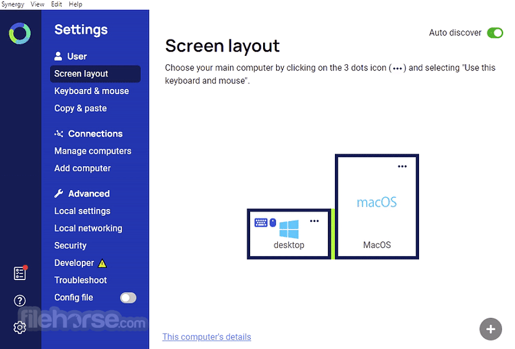The image size is (515, 349).
Task: Toggle the Auto discover switch
Action: [494, 33]
